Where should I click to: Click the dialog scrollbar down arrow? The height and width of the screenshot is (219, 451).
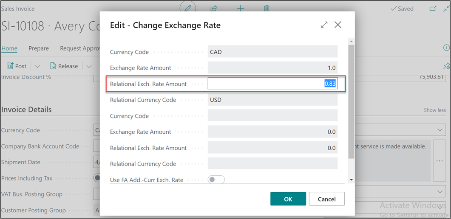coord(351,180)
